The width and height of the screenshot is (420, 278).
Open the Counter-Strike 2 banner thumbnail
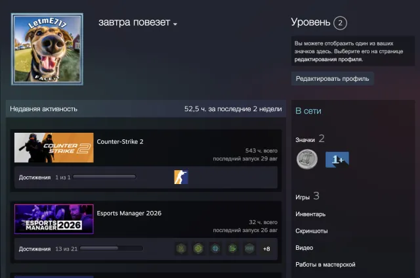(54, 148)
